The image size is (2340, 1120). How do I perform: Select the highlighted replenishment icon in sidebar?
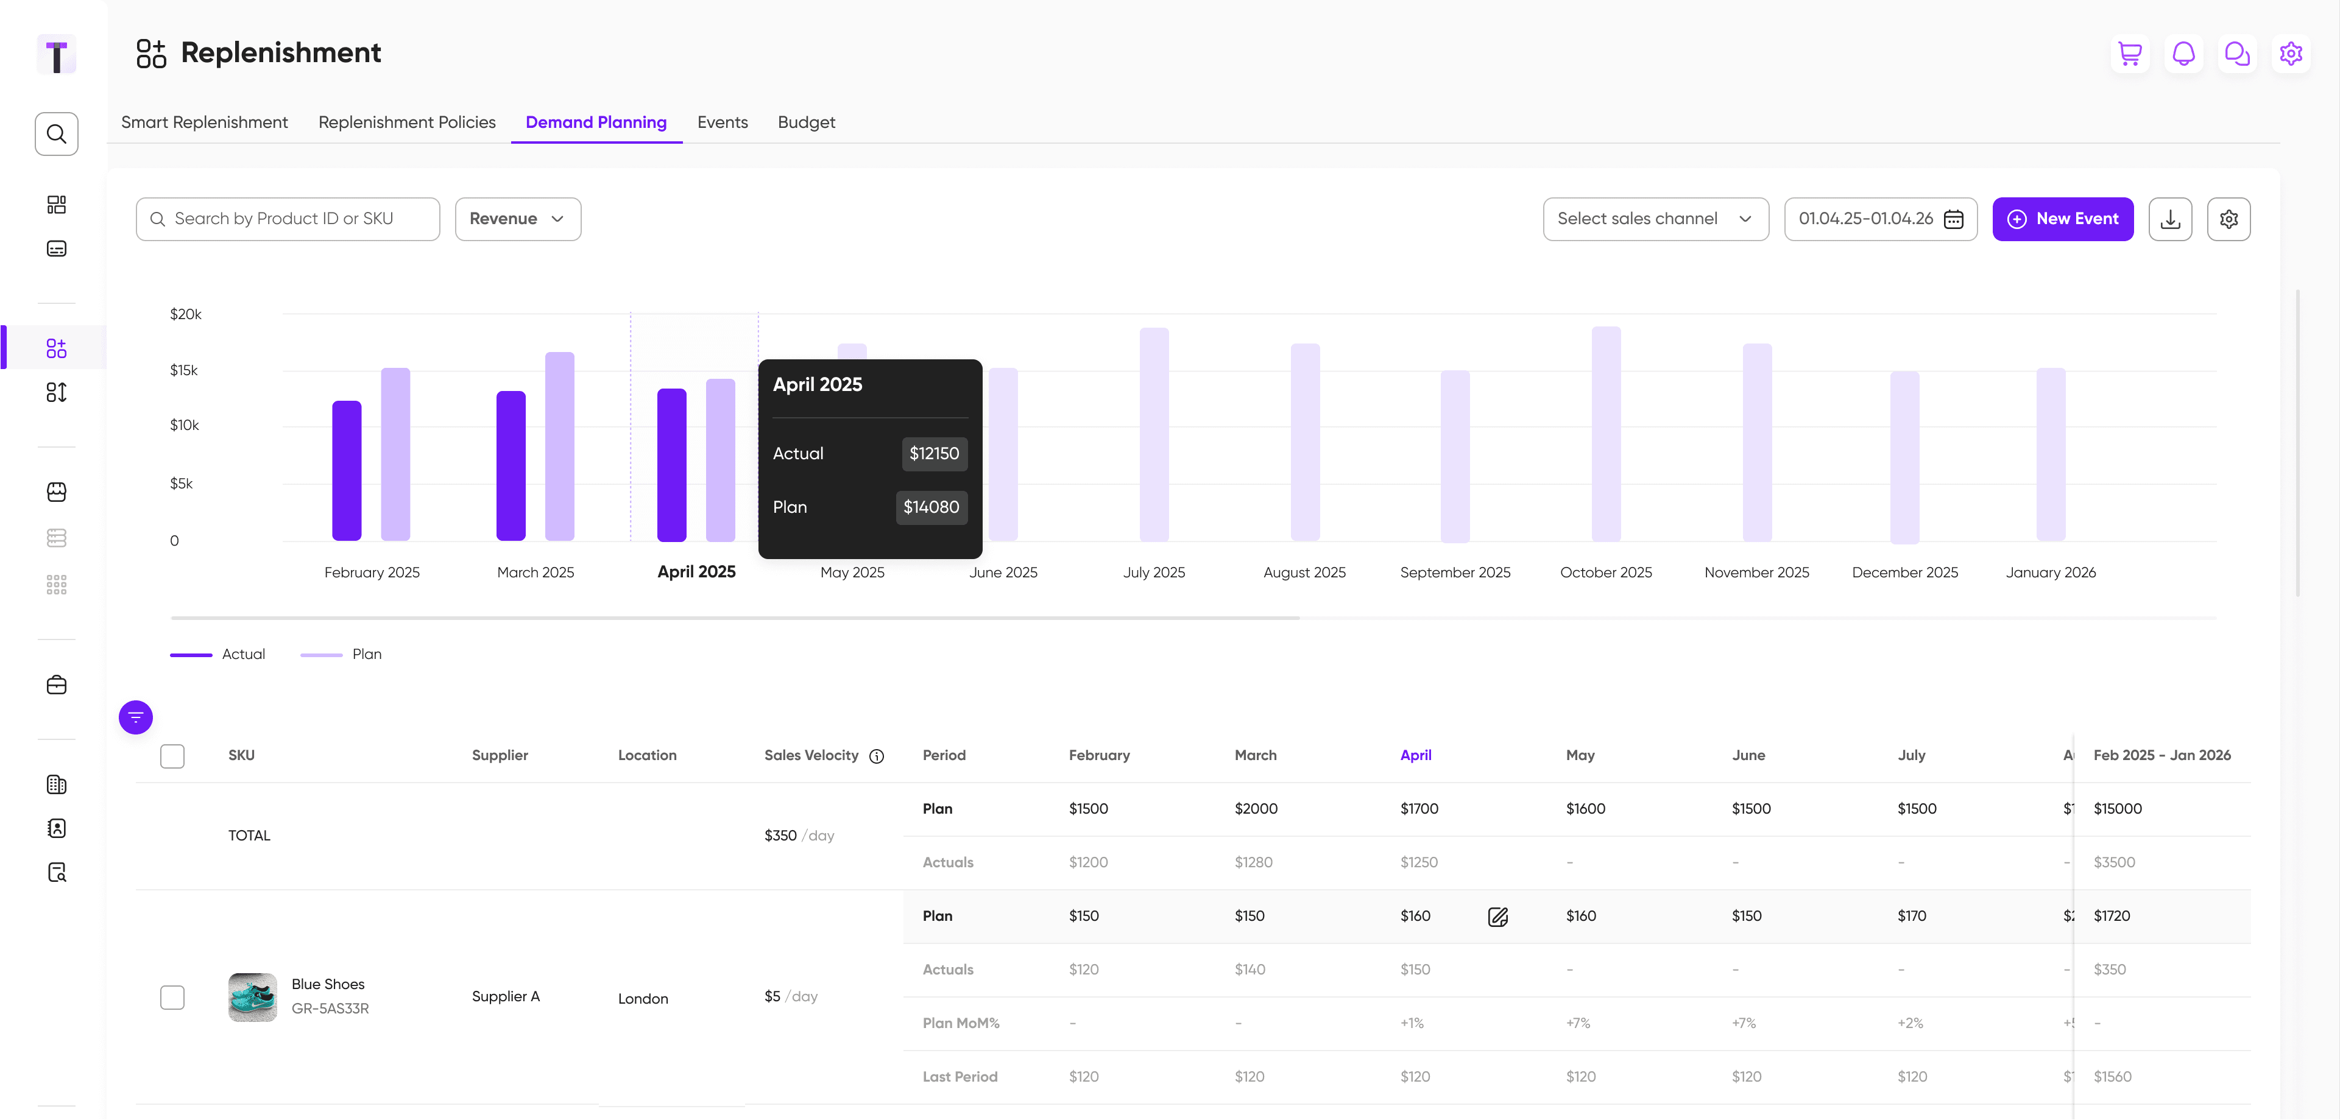click(x=56, y=348)
